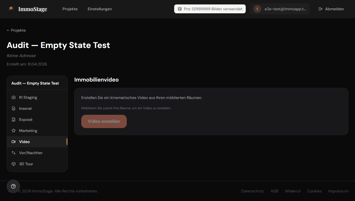Select the Vor/Nachher arrows icon
The image size is (355, 201).
[x=13, y=153]
